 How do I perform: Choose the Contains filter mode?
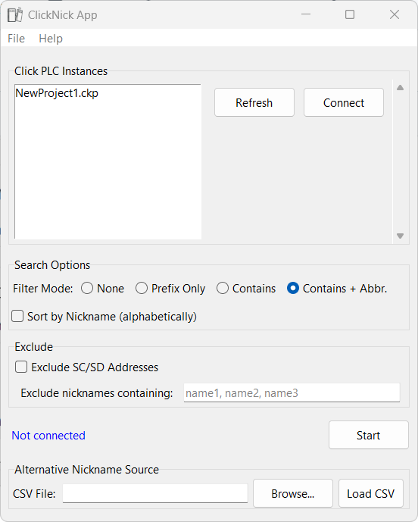pos(223,289)
